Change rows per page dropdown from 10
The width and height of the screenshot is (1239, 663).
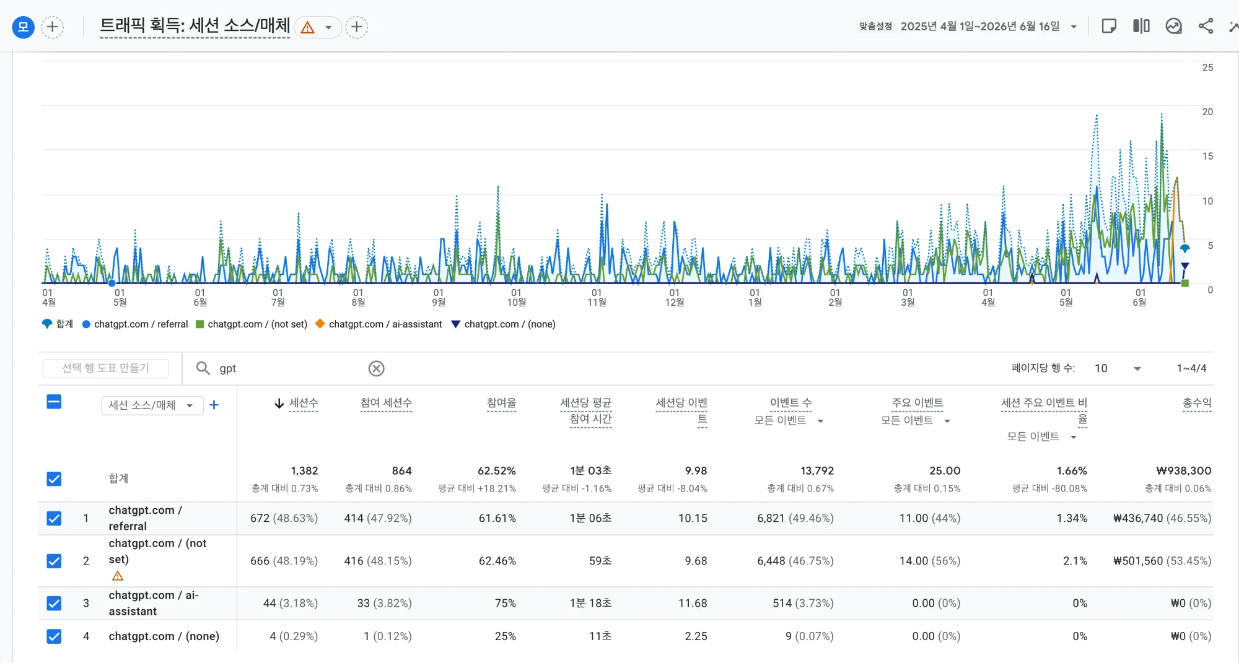[1118, 368]
